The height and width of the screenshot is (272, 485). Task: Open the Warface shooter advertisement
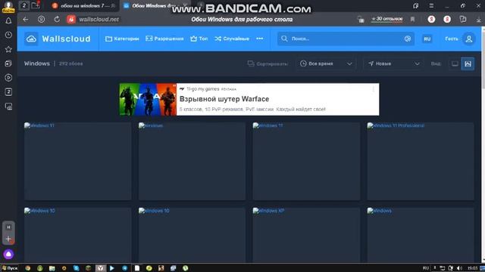[x=249, y=99]
